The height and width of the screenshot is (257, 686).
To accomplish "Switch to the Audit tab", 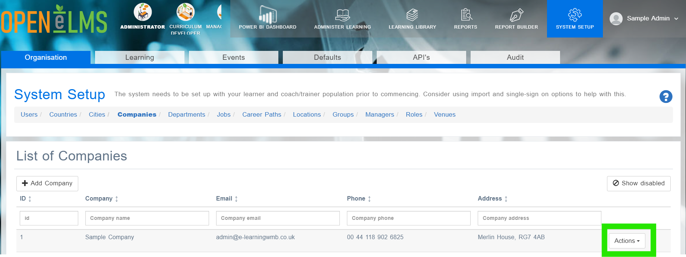I will 515,58.
